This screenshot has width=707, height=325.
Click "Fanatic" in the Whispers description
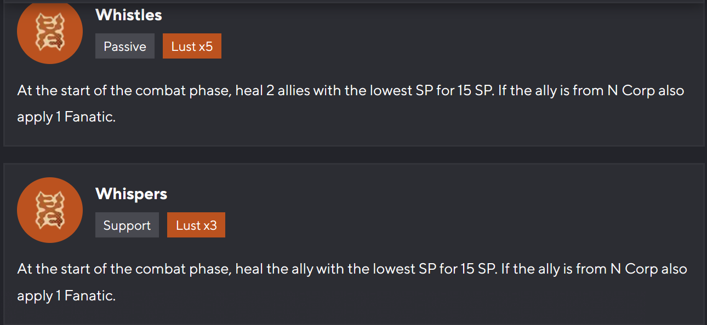[89, 296]
